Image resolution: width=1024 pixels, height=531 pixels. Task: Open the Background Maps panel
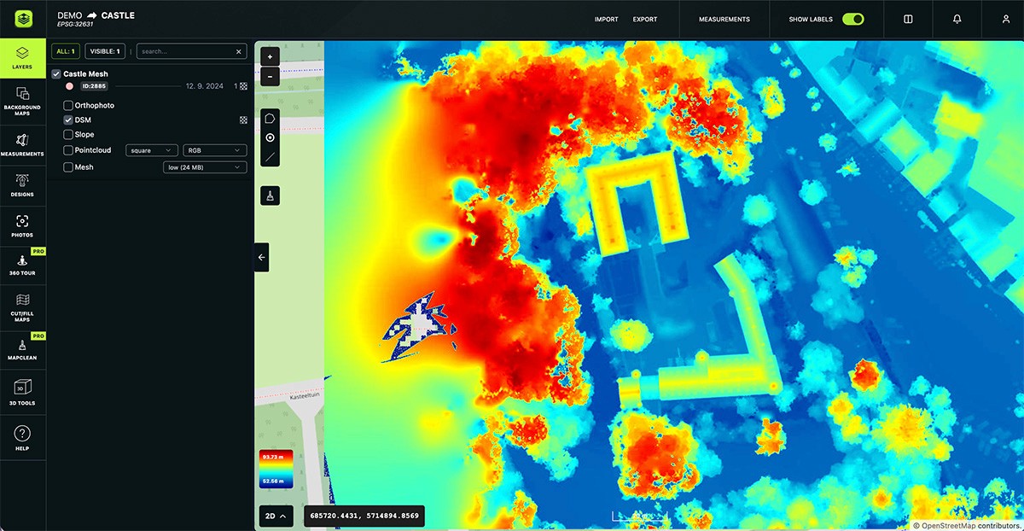coord(23,104)
